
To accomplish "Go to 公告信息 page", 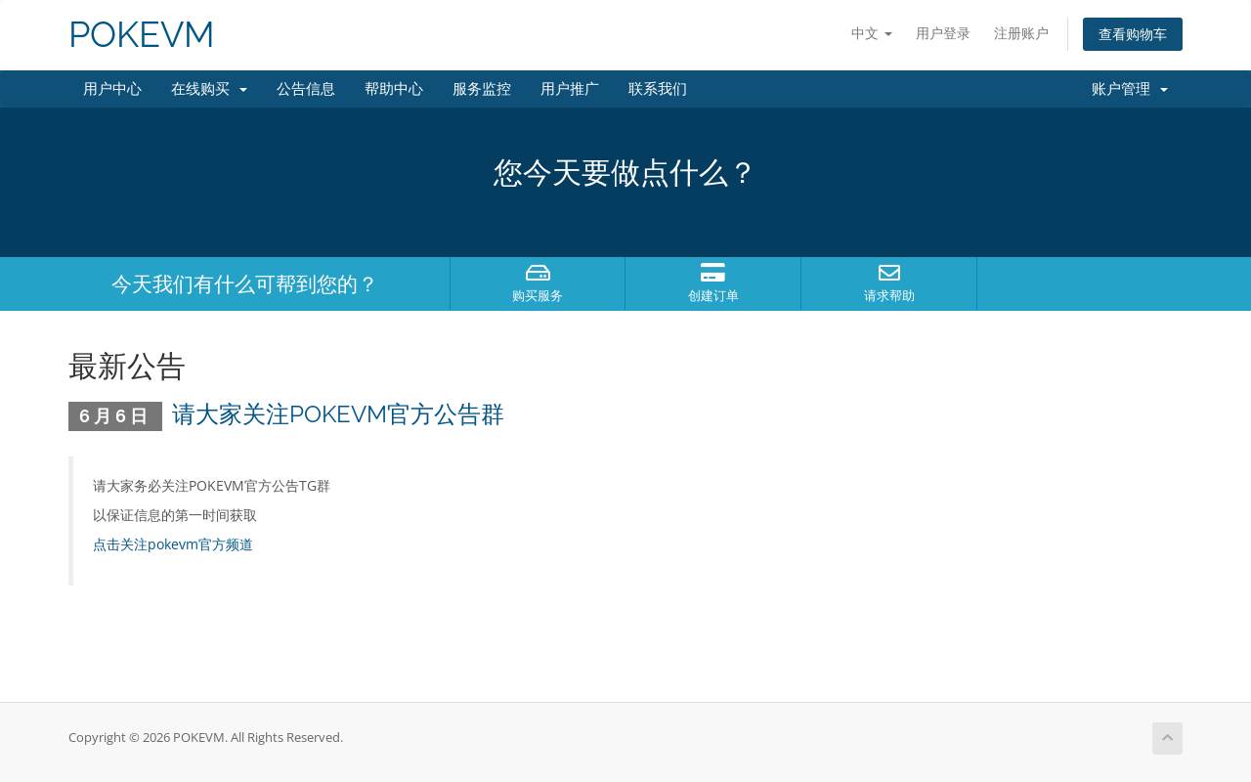I will coord(306,89).
